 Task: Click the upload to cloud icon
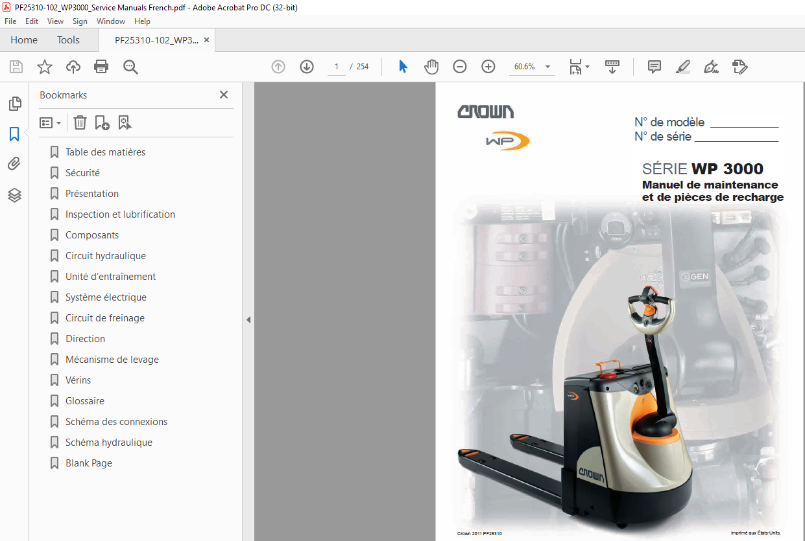click(73, 67)
